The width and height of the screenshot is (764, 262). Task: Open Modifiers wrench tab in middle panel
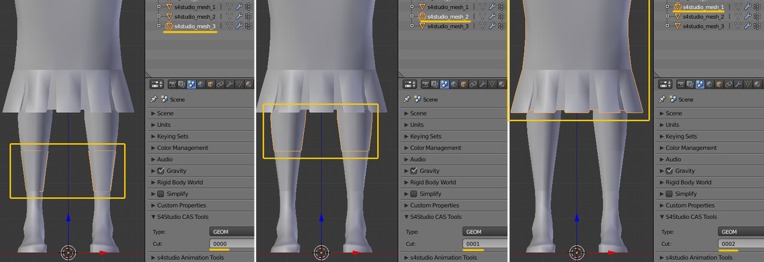click(x=483, y=84)
